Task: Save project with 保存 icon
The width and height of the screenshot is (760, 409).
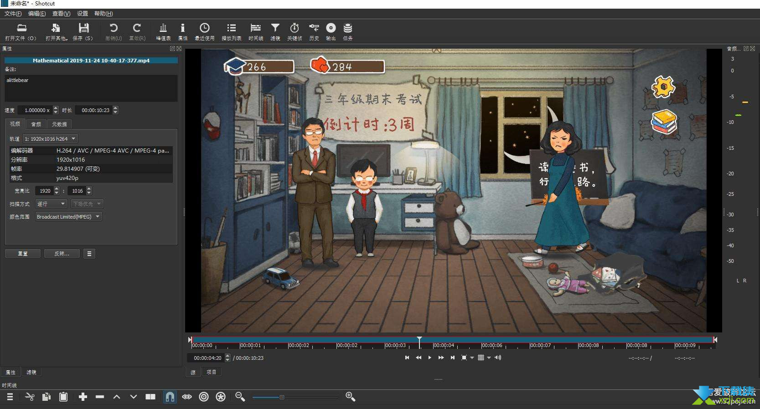Action: [83, 32]
